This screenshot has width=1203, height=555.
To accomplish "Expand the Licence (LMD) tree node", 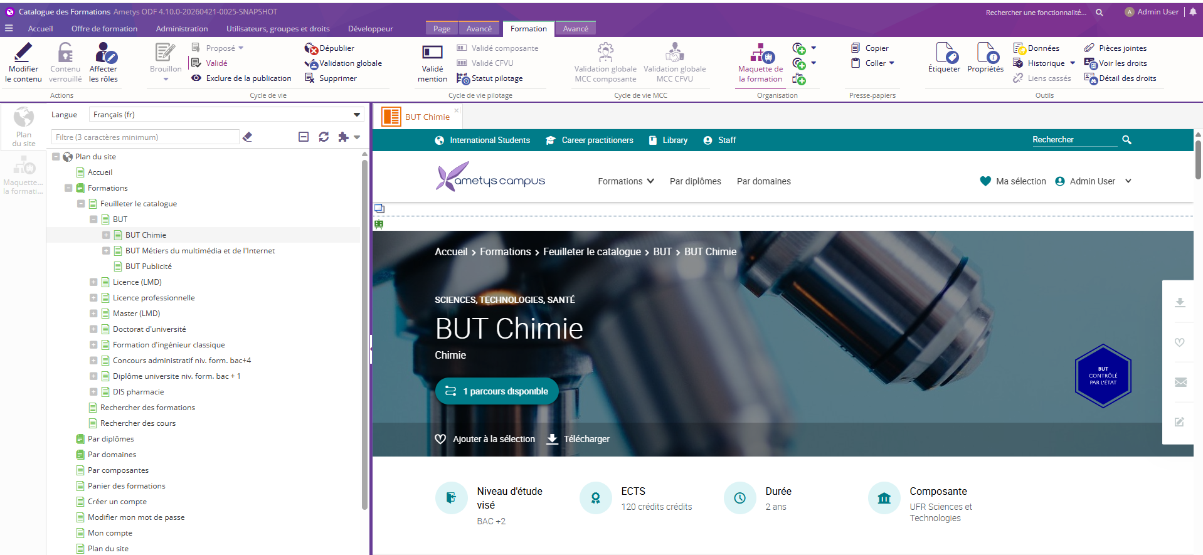I will (x=93, y=282).
